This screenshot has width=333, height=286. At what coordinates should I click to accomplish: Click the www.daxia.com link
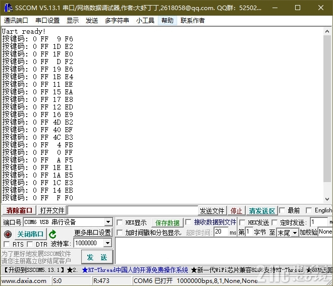click(24, 281)
